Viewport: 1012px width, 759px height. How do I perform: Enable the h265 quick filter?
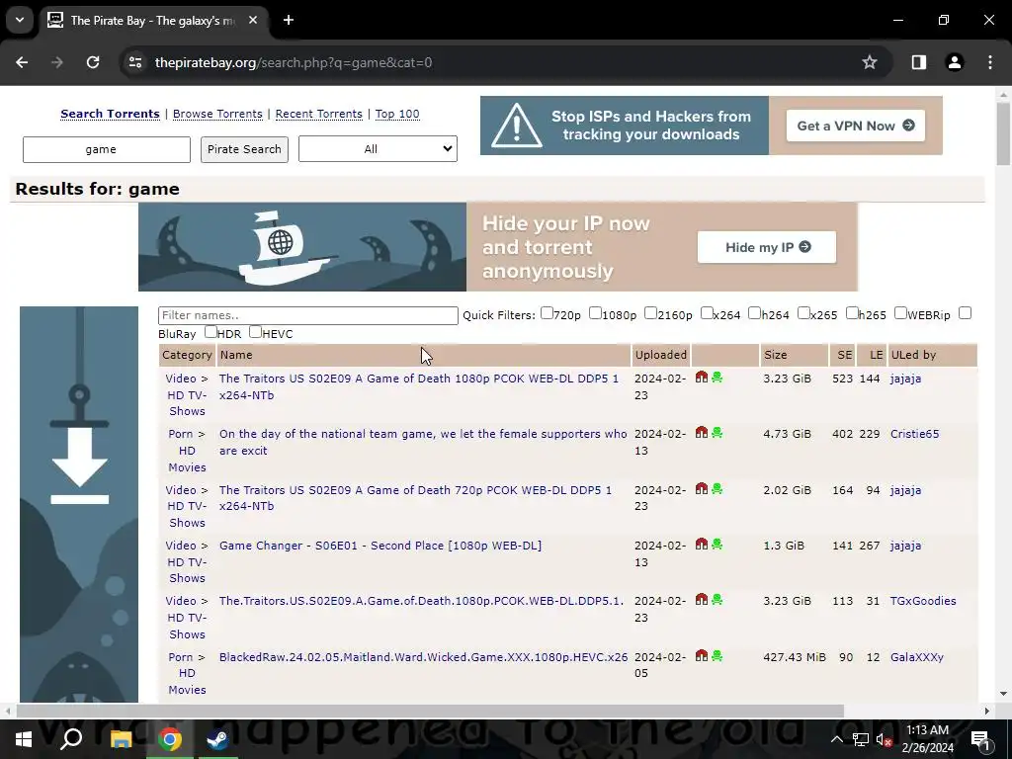click(x=852, y=313)
